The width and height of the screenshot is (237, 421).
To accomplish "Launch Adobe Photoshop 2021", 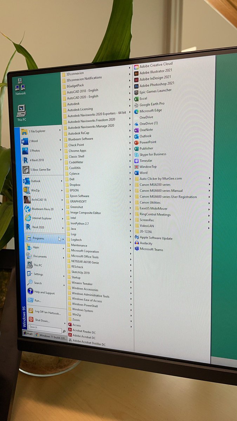I will click(154, 84).
